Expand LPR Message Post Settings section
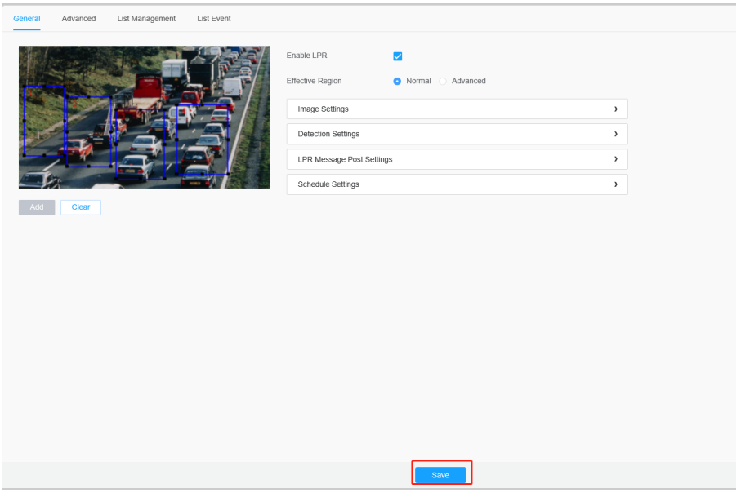The width and height of the screenshot is (741, 493). point(457,159)
